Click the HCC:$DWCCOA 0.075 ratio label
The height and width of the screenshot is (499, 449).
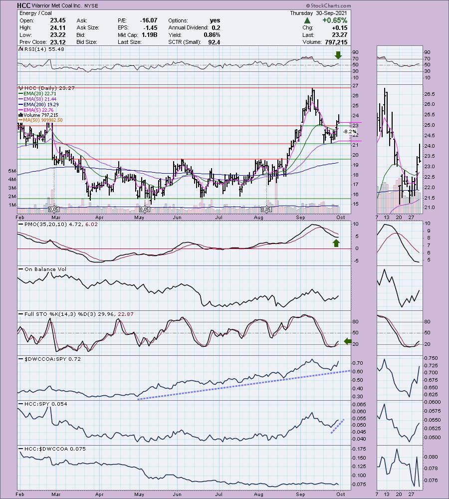tap(52, 449)
